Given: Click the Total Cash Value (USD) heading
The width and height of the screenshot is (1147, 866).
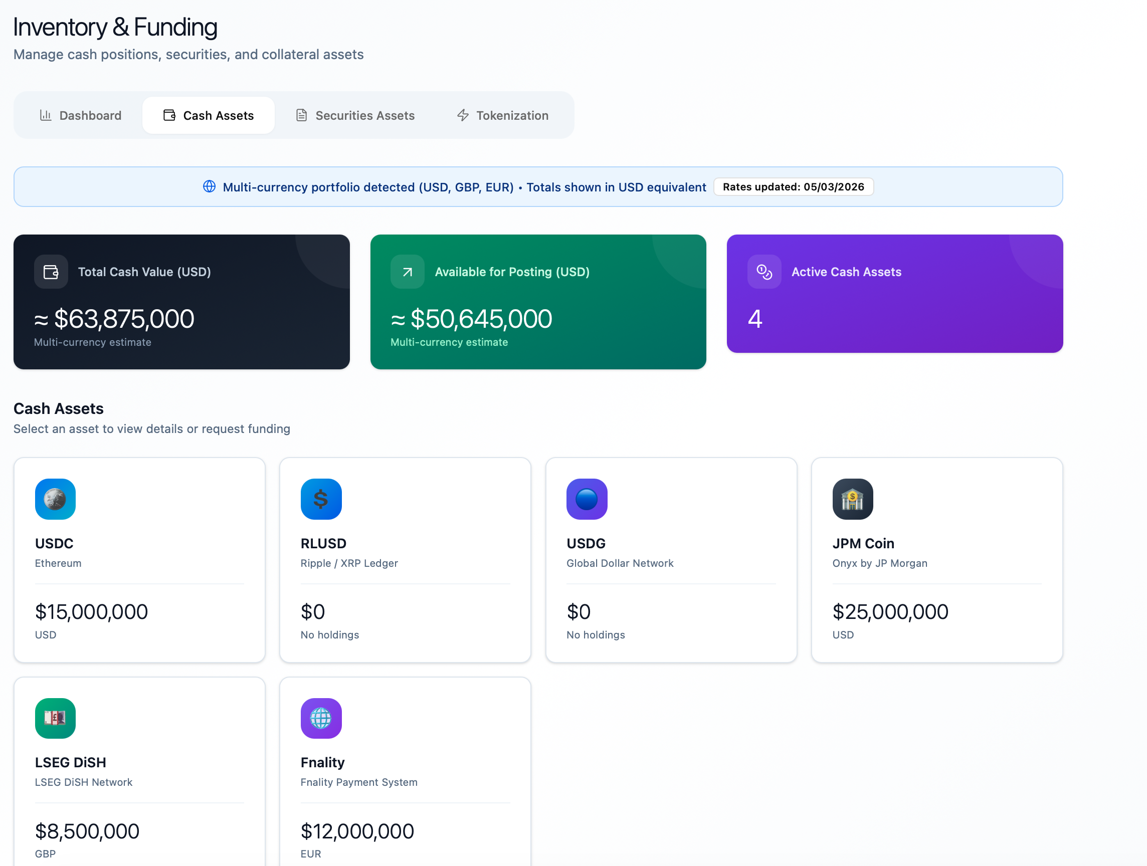Looking at the screenshot, I should tap(145, 272).
